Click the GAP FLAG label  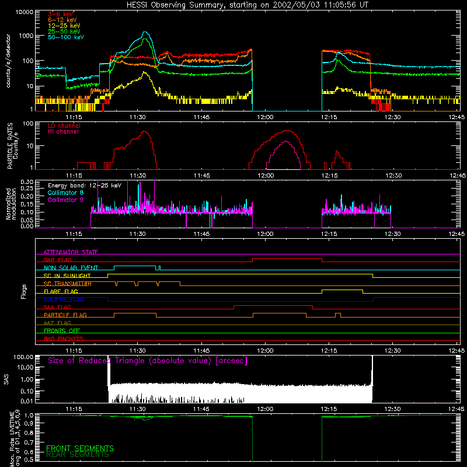click(x=57, y=260)
